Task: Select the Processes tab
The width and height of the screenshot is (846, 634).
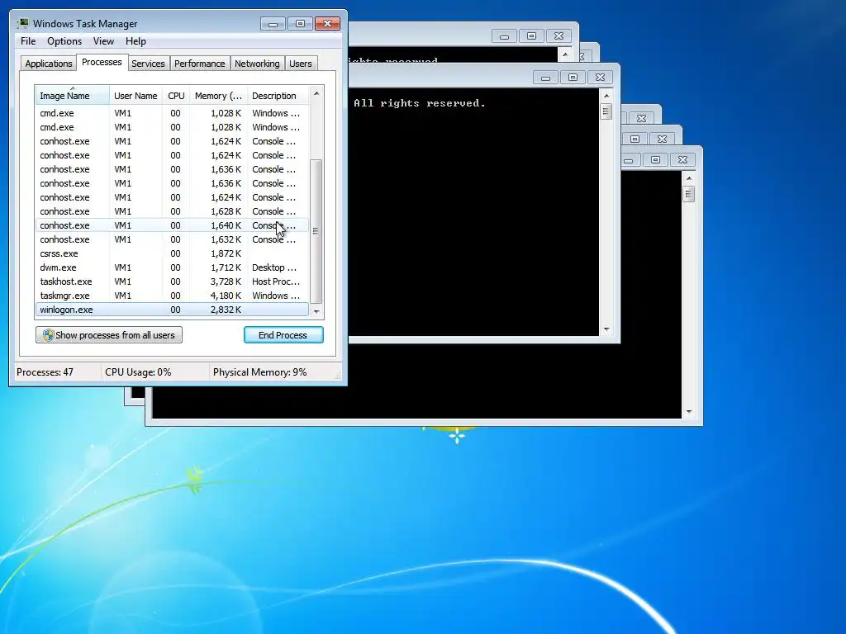Action: 102,62
